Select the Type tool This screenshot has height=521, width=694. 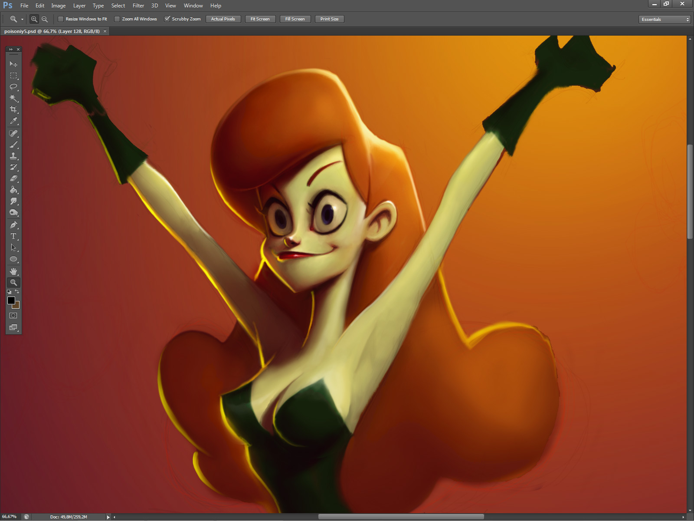(x=13, y=236)
